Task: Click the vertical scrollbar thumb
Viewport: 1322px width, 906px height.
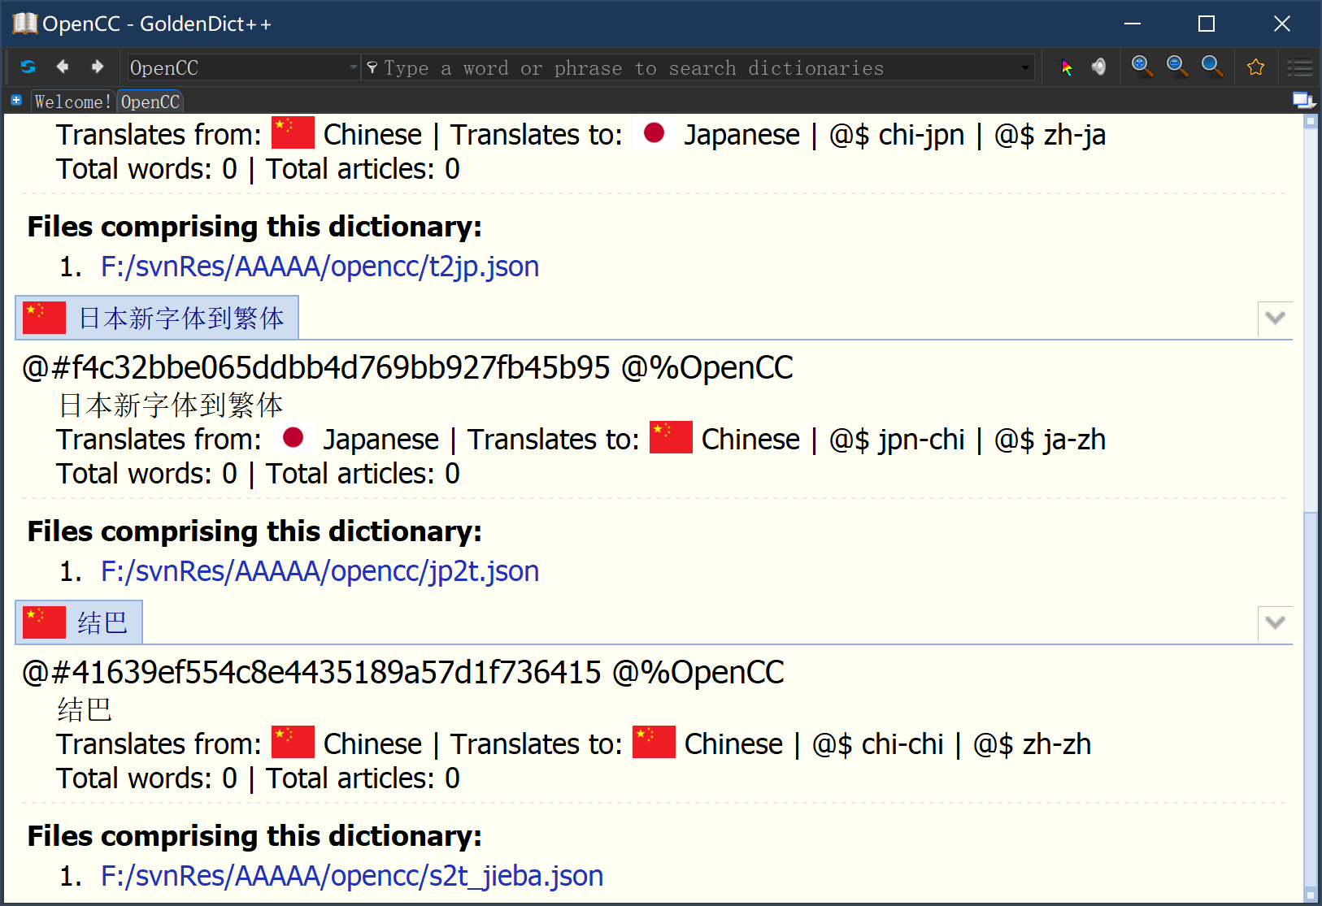Action: click(1310, 699)
